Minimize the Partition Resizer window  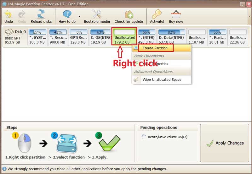click(243, 4)
